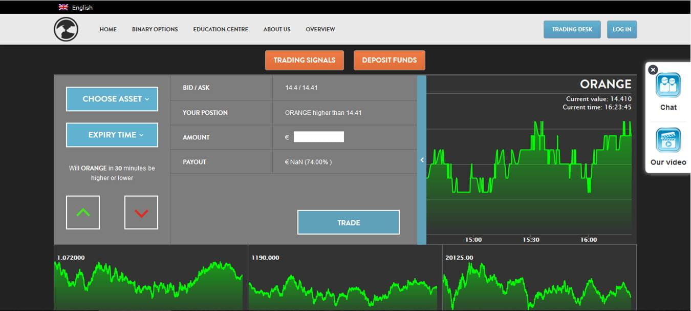This screenshot has height=311, width=691.
Task: Click the payout value € NaN (74.00%)
Action: [308, 162]
